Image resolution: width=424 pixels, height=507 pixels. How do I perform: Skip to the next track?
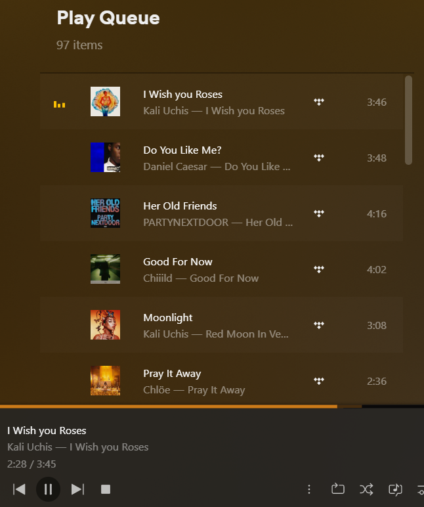(x=77, y=489)
